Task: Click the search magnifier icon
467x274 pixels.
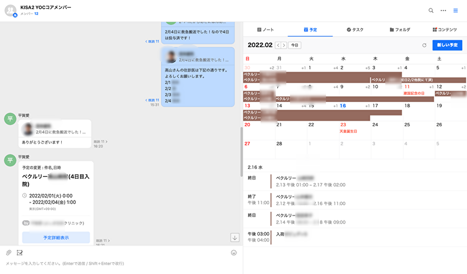Action: pos(431,10)
